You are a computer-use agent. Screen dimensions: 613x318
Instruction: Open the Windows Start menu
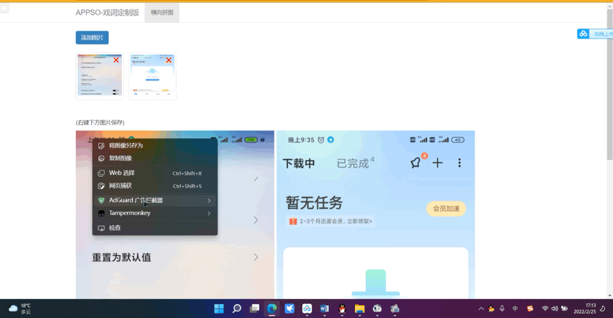(x=219, y=308)
